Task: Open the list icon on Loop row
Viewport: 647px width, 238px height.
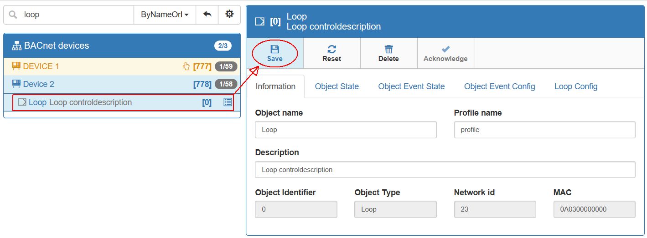Action: pos(228,102)
